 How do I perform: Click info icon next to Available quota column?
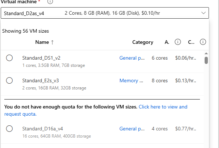177,42
